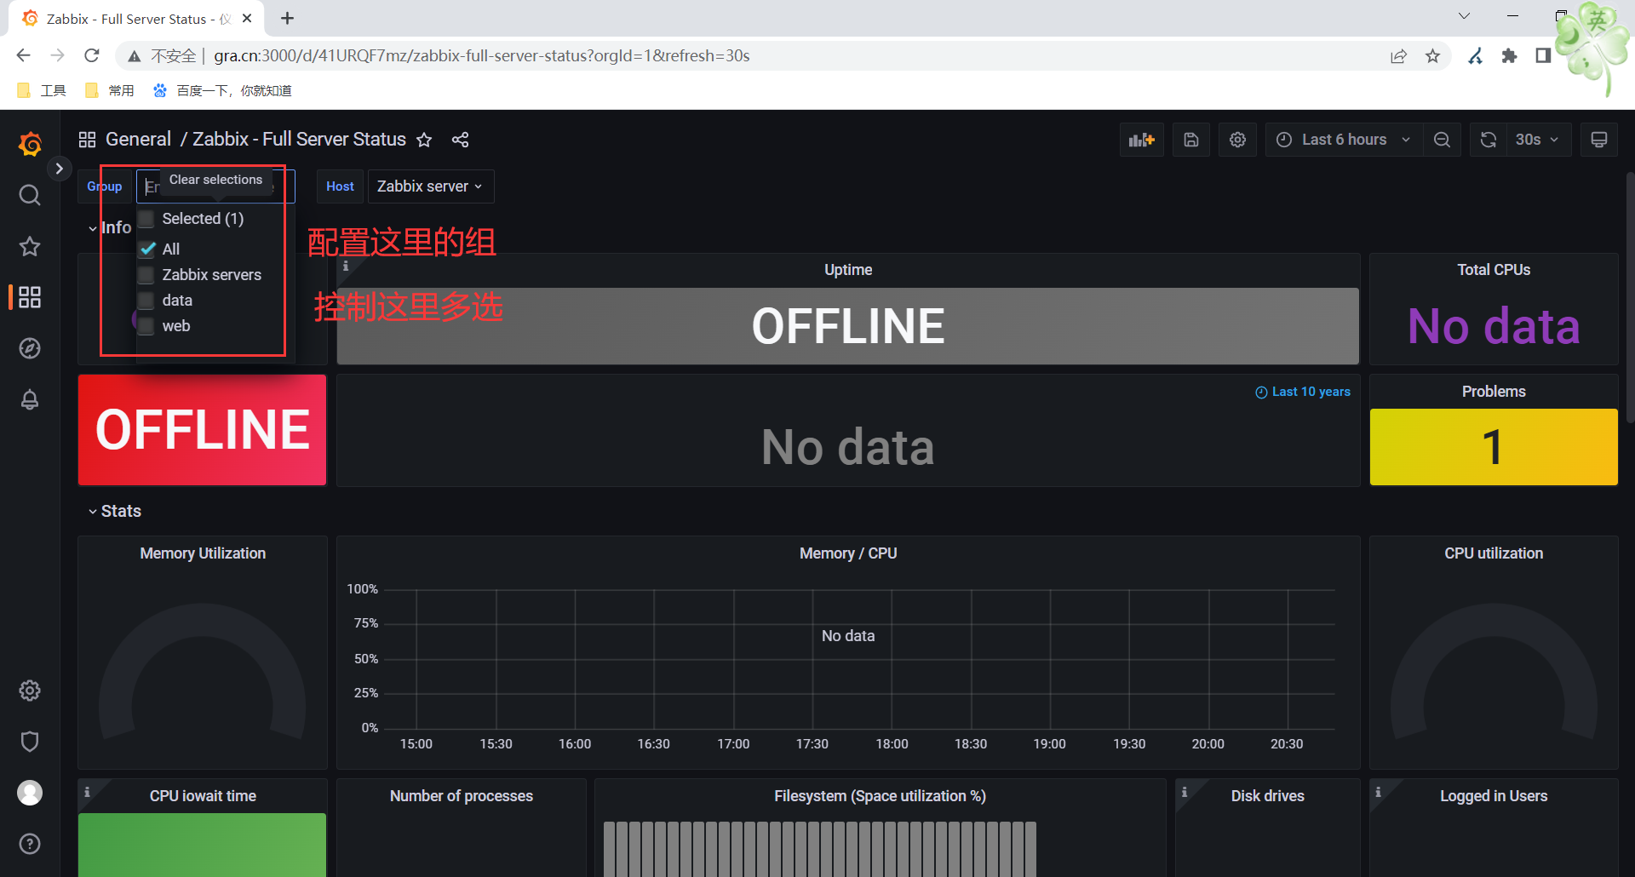Open the browser extensions puzzle icon
Screen dimensions: 1635x877
(1509, 56)
